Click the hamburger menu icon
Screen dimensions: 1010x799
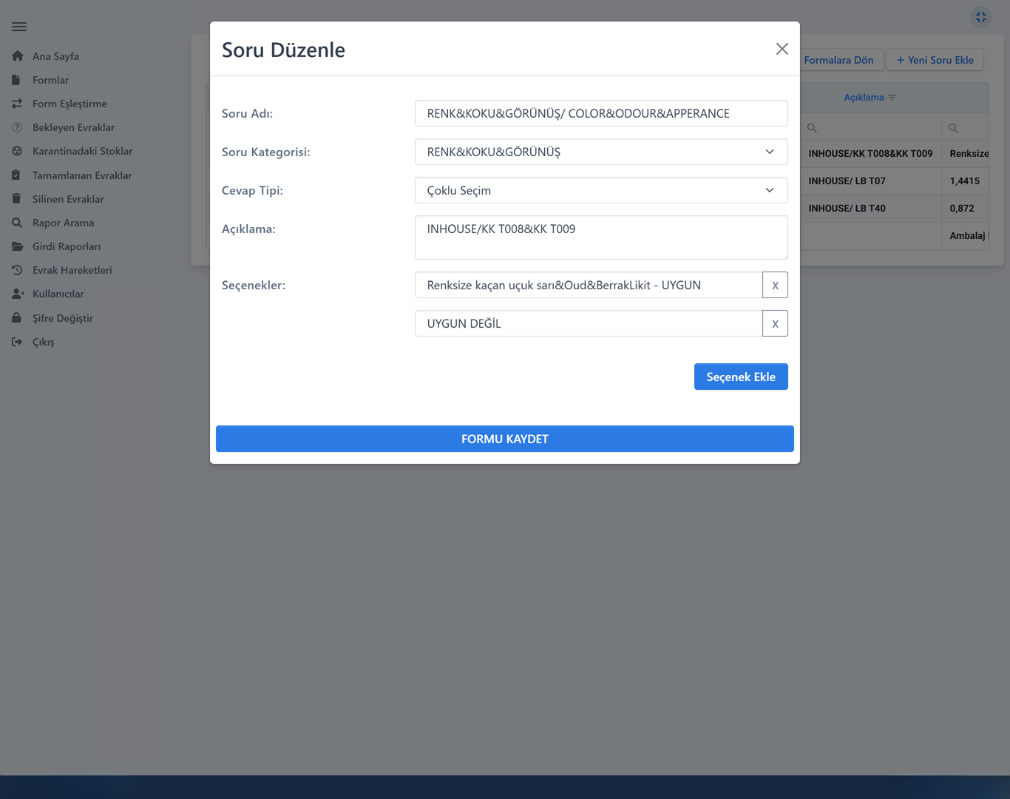[19, 27]
